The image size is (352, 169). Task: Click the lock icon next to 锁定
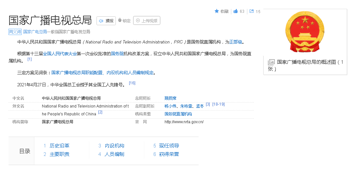pos(120,20)
